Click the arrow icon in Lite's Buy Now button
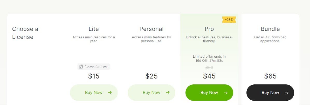The height and width of the screenshot is (105, 310). tap(110, 93)
